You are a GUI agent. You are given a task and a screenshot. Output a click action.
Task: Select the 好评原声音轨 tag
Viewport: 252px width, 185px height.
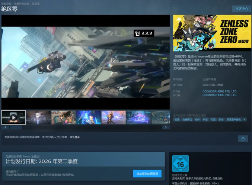[x=234, y=120]
